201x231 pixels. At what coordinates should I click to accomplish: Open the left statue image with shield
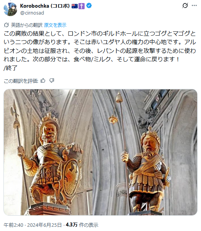48,152
